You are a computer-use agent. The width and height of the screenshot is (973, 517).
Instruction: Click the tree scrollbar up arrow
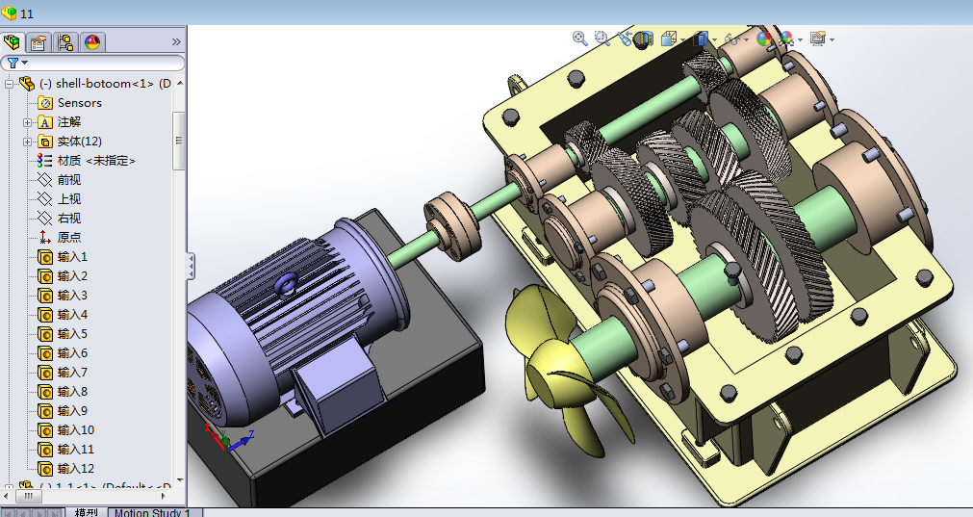pyautogui.click(x=179, y=83)
